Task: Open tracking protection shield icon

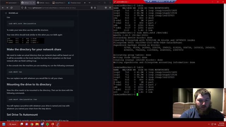Action: click(22, 8)
